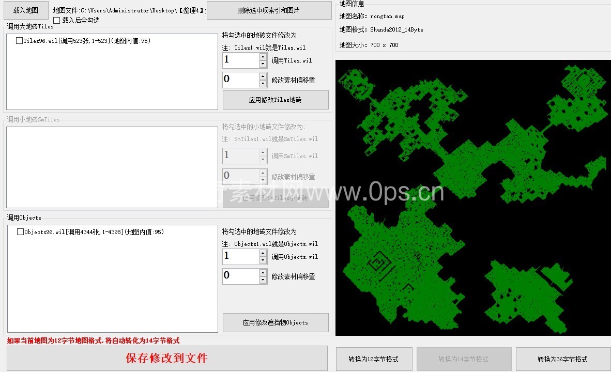Decrease Objects 修改素材偏移量 with down arrow

click(x=263, y=280)
